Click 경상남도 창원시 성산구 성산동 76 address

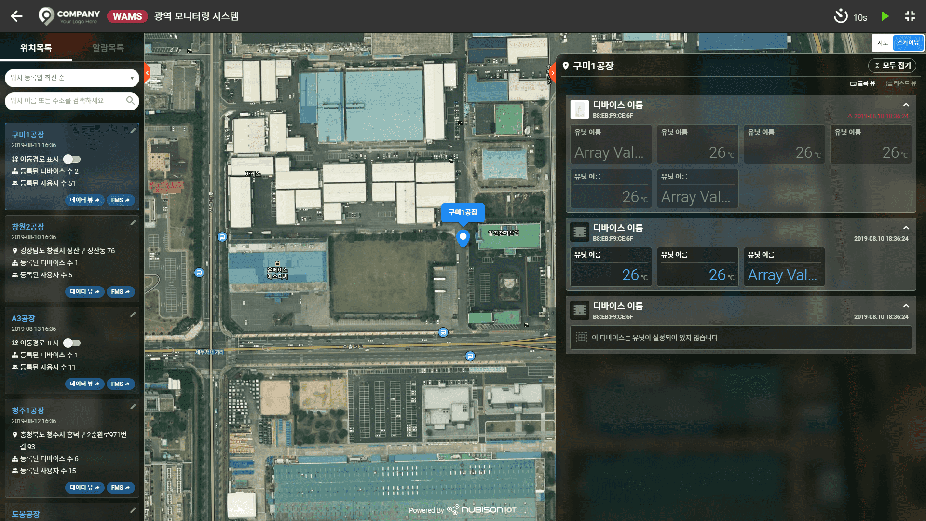[67, 251]
